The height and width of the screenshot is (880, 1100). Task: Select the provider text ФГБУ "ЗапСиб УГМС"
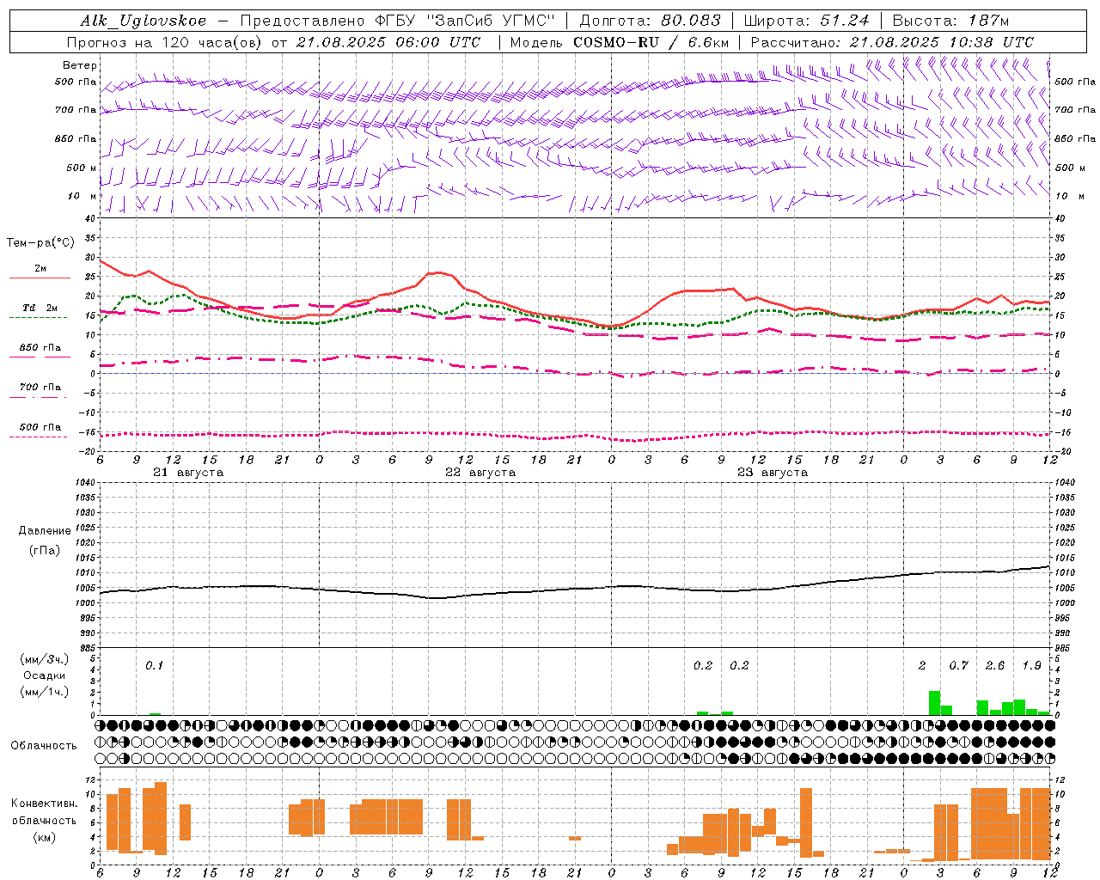[x=465, y=21]
